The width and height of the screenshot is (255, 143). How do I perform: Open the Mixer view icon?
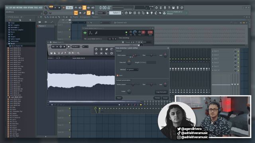139,13
